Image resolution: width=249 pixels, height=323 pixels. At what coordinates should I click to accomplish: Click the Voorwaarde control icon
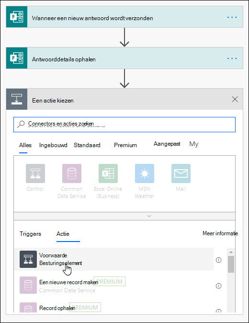click(x=28, y=259)
